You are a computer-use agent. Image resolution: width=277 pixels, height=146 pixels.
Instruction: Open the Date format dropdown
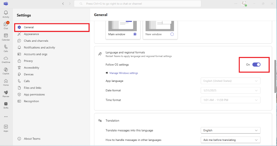pos(230,90)
